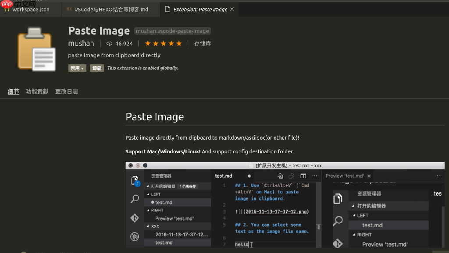Click the 资源管理器 explorer title in demo sidebar
Screen dimensions: 449x253
click(161, 176)
